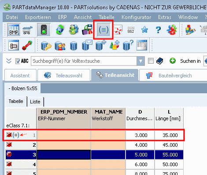Click the colored building blocks icon
The image size is (207, 175).
click(190, 30)
